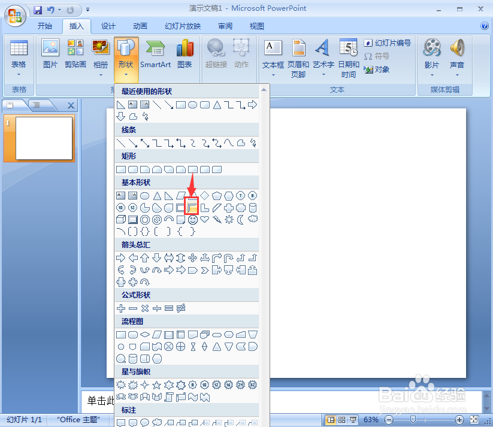Open the clip art pane
The height and width of the screenshot is (427, 493).
click(75, 53)
